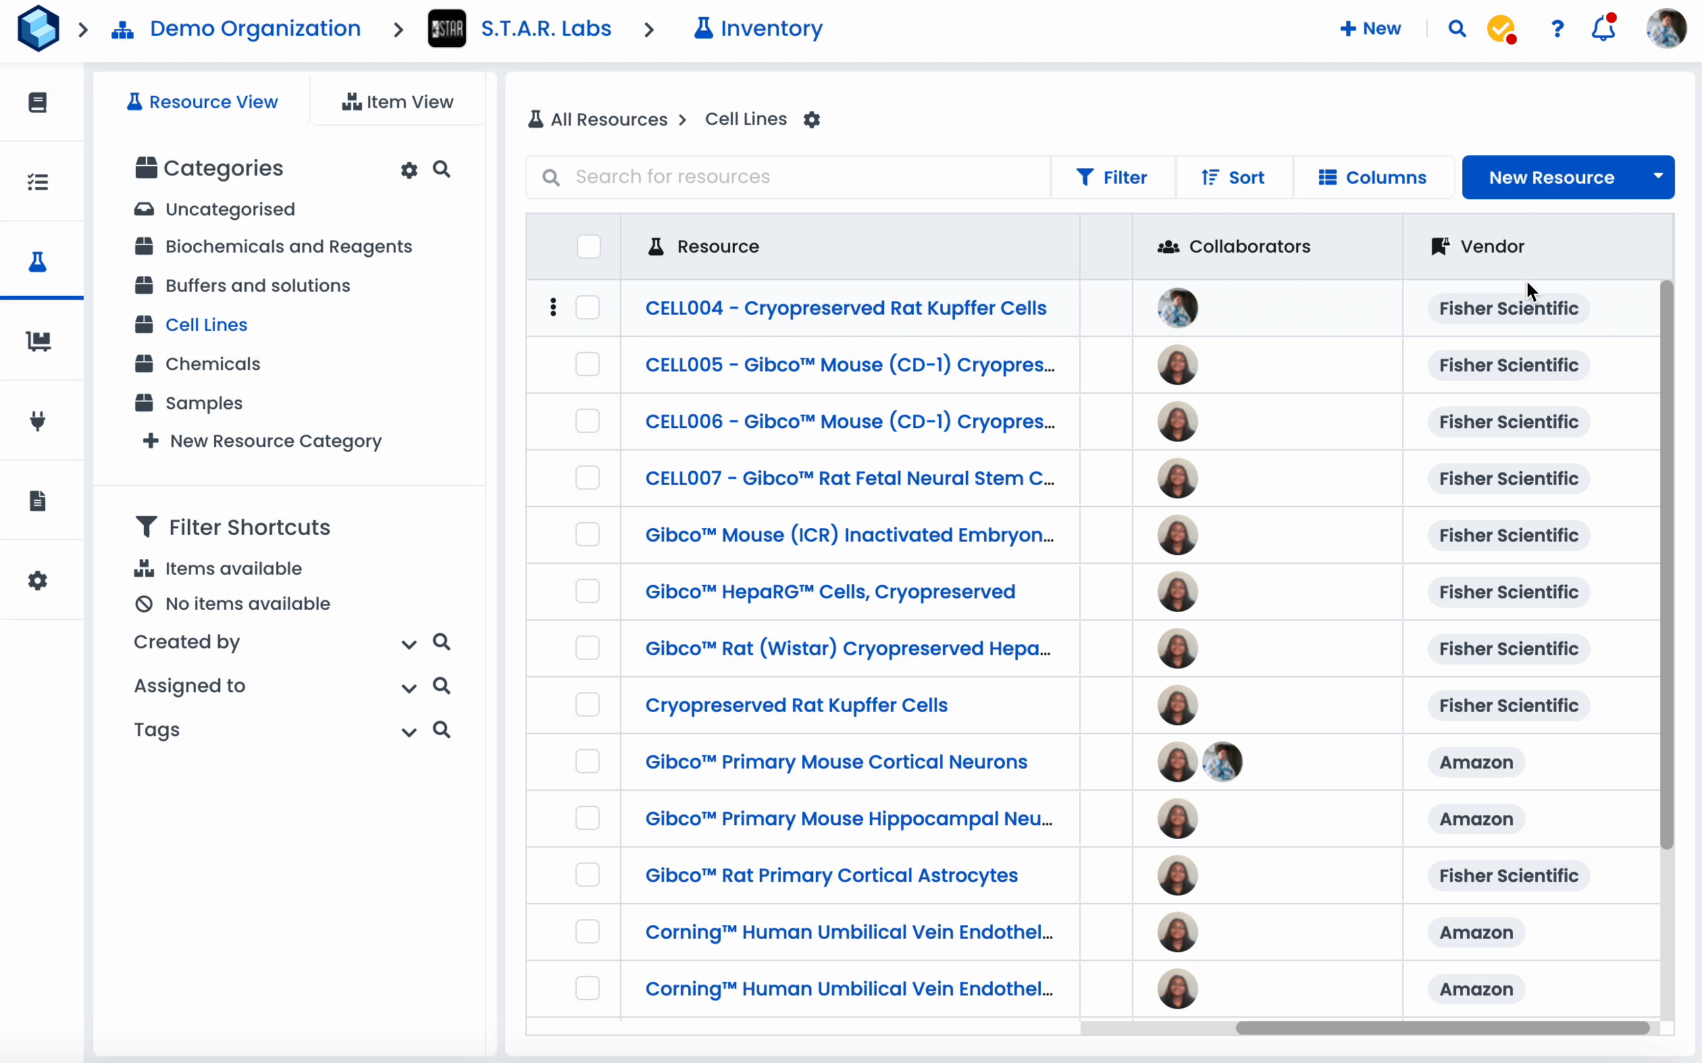The height and width of the screenshot is (1063, 1702).
Task: Expand the Tags filter chevron
Action: point(409,731)
